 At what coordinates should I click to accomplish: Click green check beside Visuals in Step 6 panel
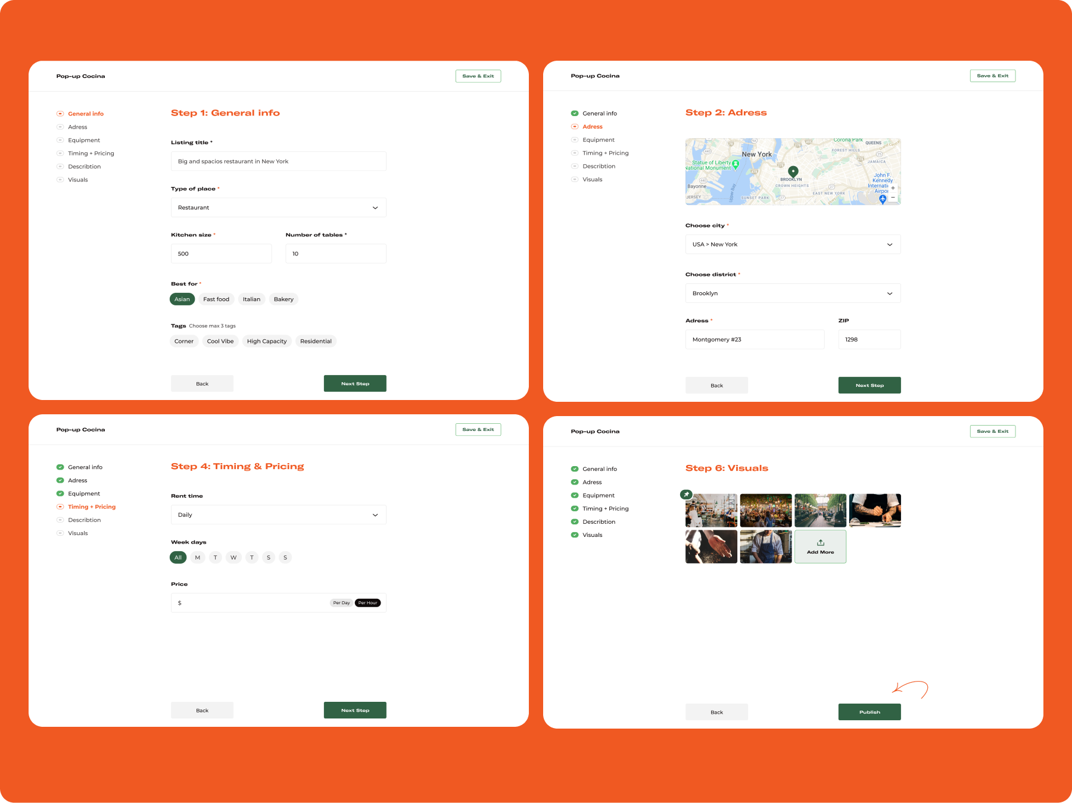point(575,535)
